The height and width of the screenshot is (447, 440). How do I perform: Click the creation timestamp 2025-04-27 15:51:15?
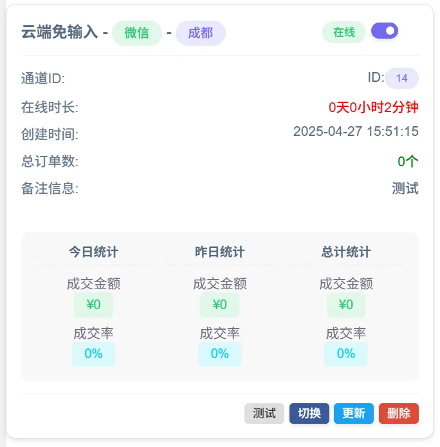tap(356, 132)
